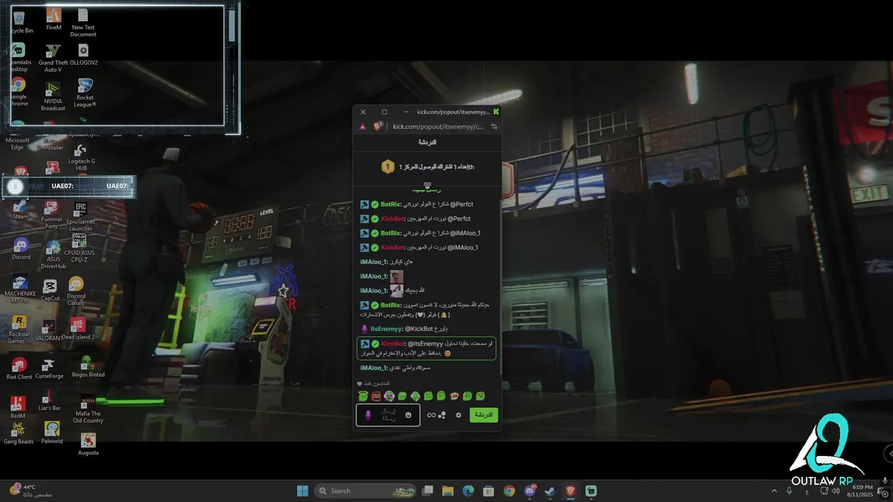Open MACHENIKE M7 Pro shortcut
This screenshot has height=502, width=893.
(20, 290)
